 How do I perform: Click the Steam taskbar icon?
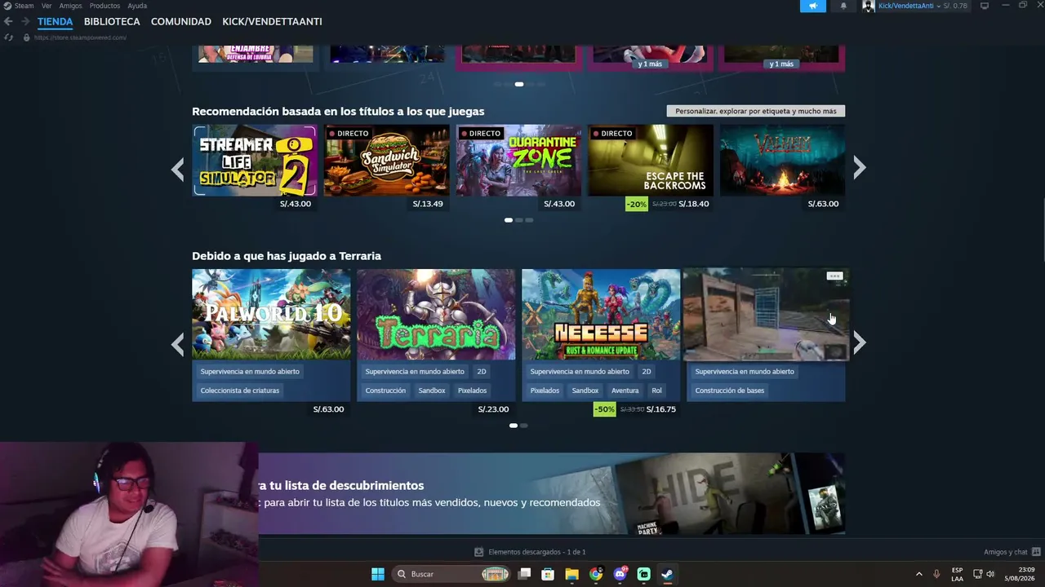pos(667,574)
